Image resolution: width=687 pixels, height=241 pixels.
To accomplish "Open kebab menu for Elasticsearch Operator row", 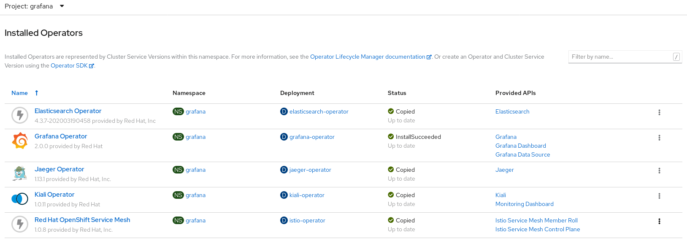I will 659,112.
